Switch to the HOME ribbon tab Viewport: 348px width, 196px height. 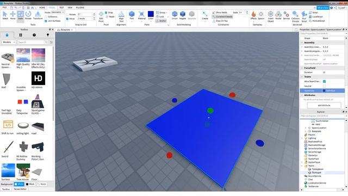pos(42,8)
